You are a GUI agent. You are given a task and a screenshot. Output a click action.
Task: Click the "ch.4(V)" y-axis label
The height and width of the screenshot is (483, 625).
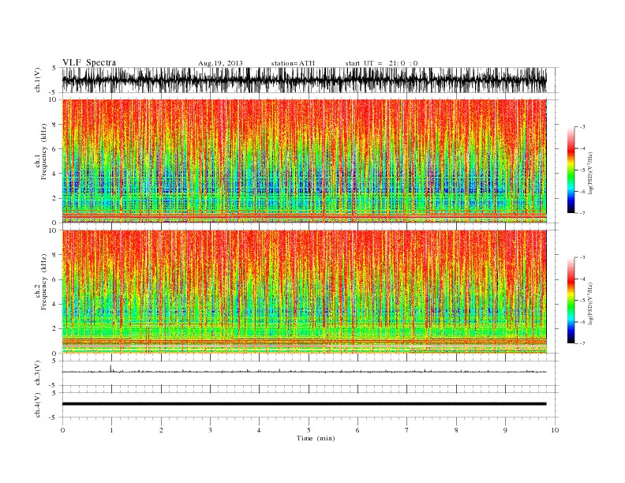click(x=38, y=405)
